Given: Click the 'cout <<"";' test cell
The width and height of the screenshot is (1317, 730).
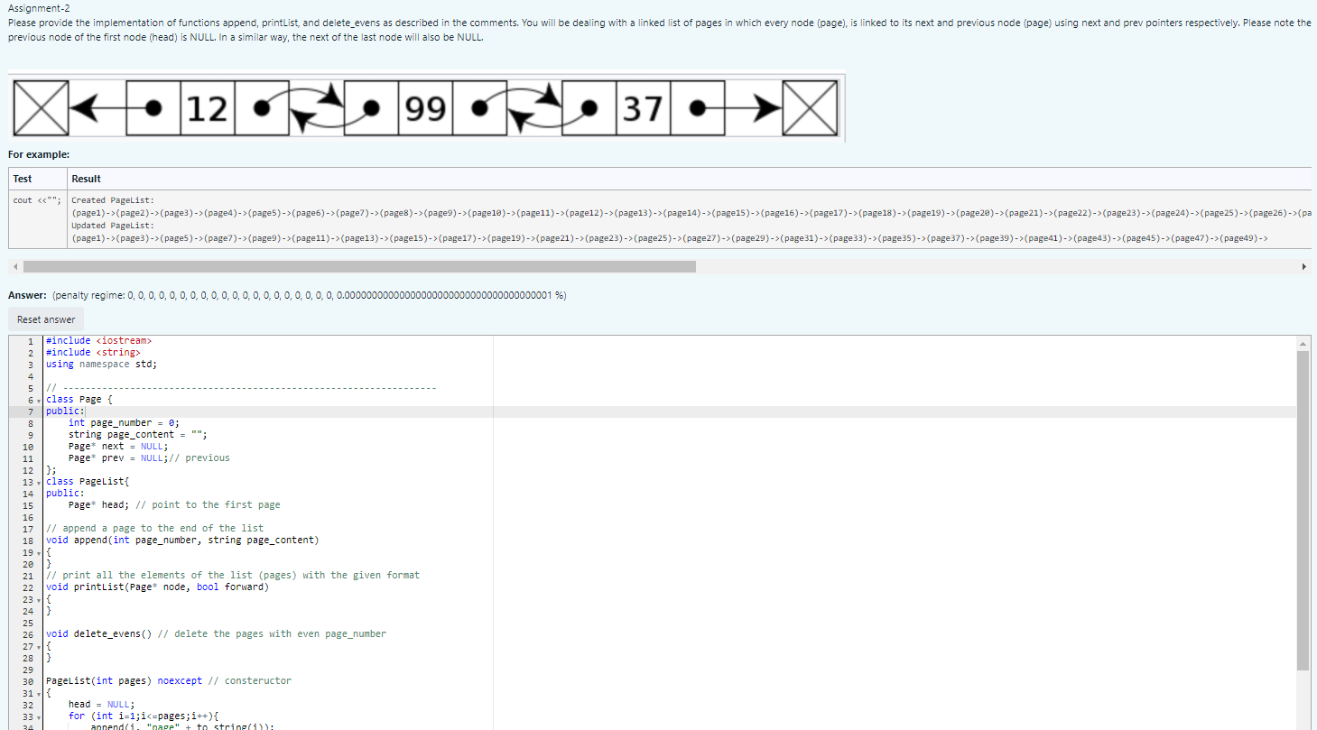Looking at the screenshot, I should (x=36, y=200).
